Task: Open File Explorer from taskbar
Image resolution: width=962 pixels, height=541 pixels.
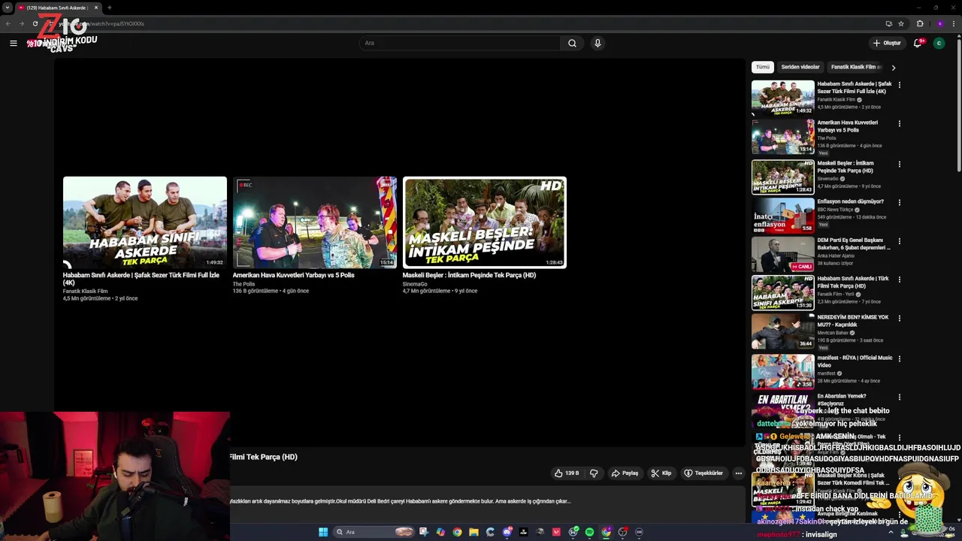Action: [x=473, y=532]
